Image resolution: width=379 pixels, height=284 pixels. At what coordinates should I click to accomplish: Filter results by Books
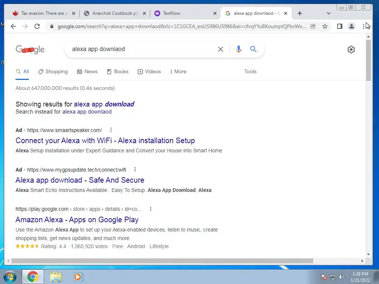pos(118,71)
